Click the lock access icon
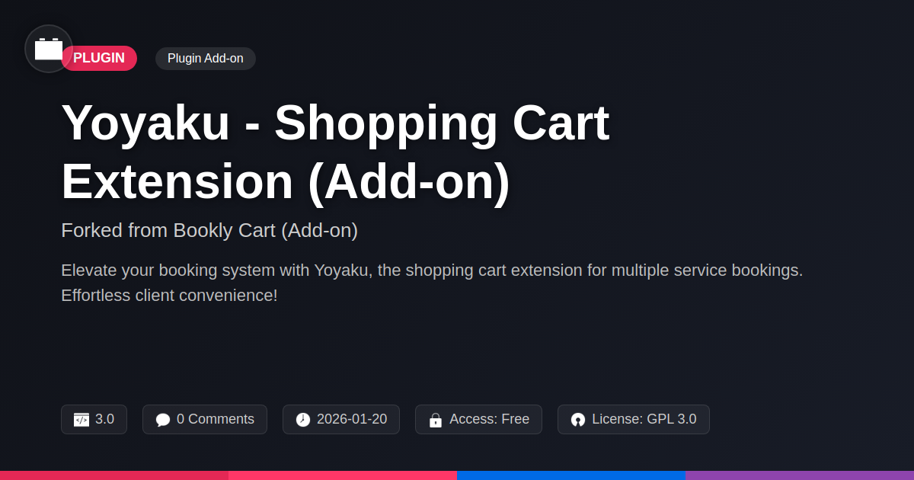Screen dimensions: 914x480 [x=436, y=420]
